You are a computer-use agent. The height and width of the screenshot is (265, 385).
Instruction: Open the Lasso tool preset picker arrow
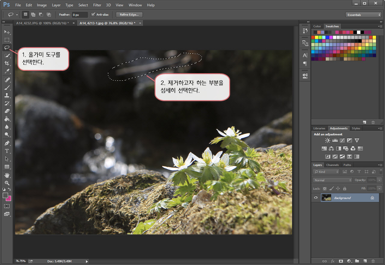point(17,15)
